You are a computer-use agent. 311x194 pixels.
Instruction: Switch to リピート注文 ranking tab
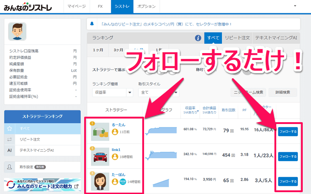pyautogui.click(x=237, y=38)
